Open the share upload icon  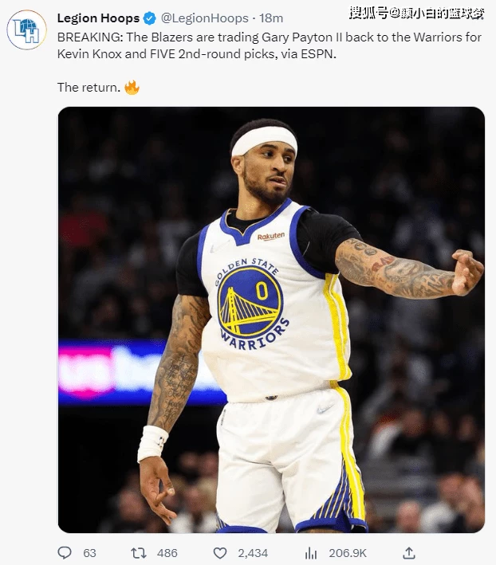click(409, 552)
